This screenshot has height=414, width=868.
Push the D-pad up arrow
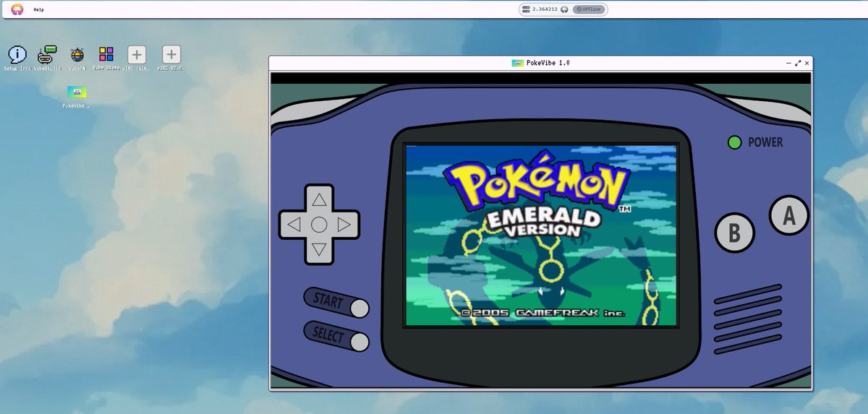pyautogui.click(x=319, y=199)
